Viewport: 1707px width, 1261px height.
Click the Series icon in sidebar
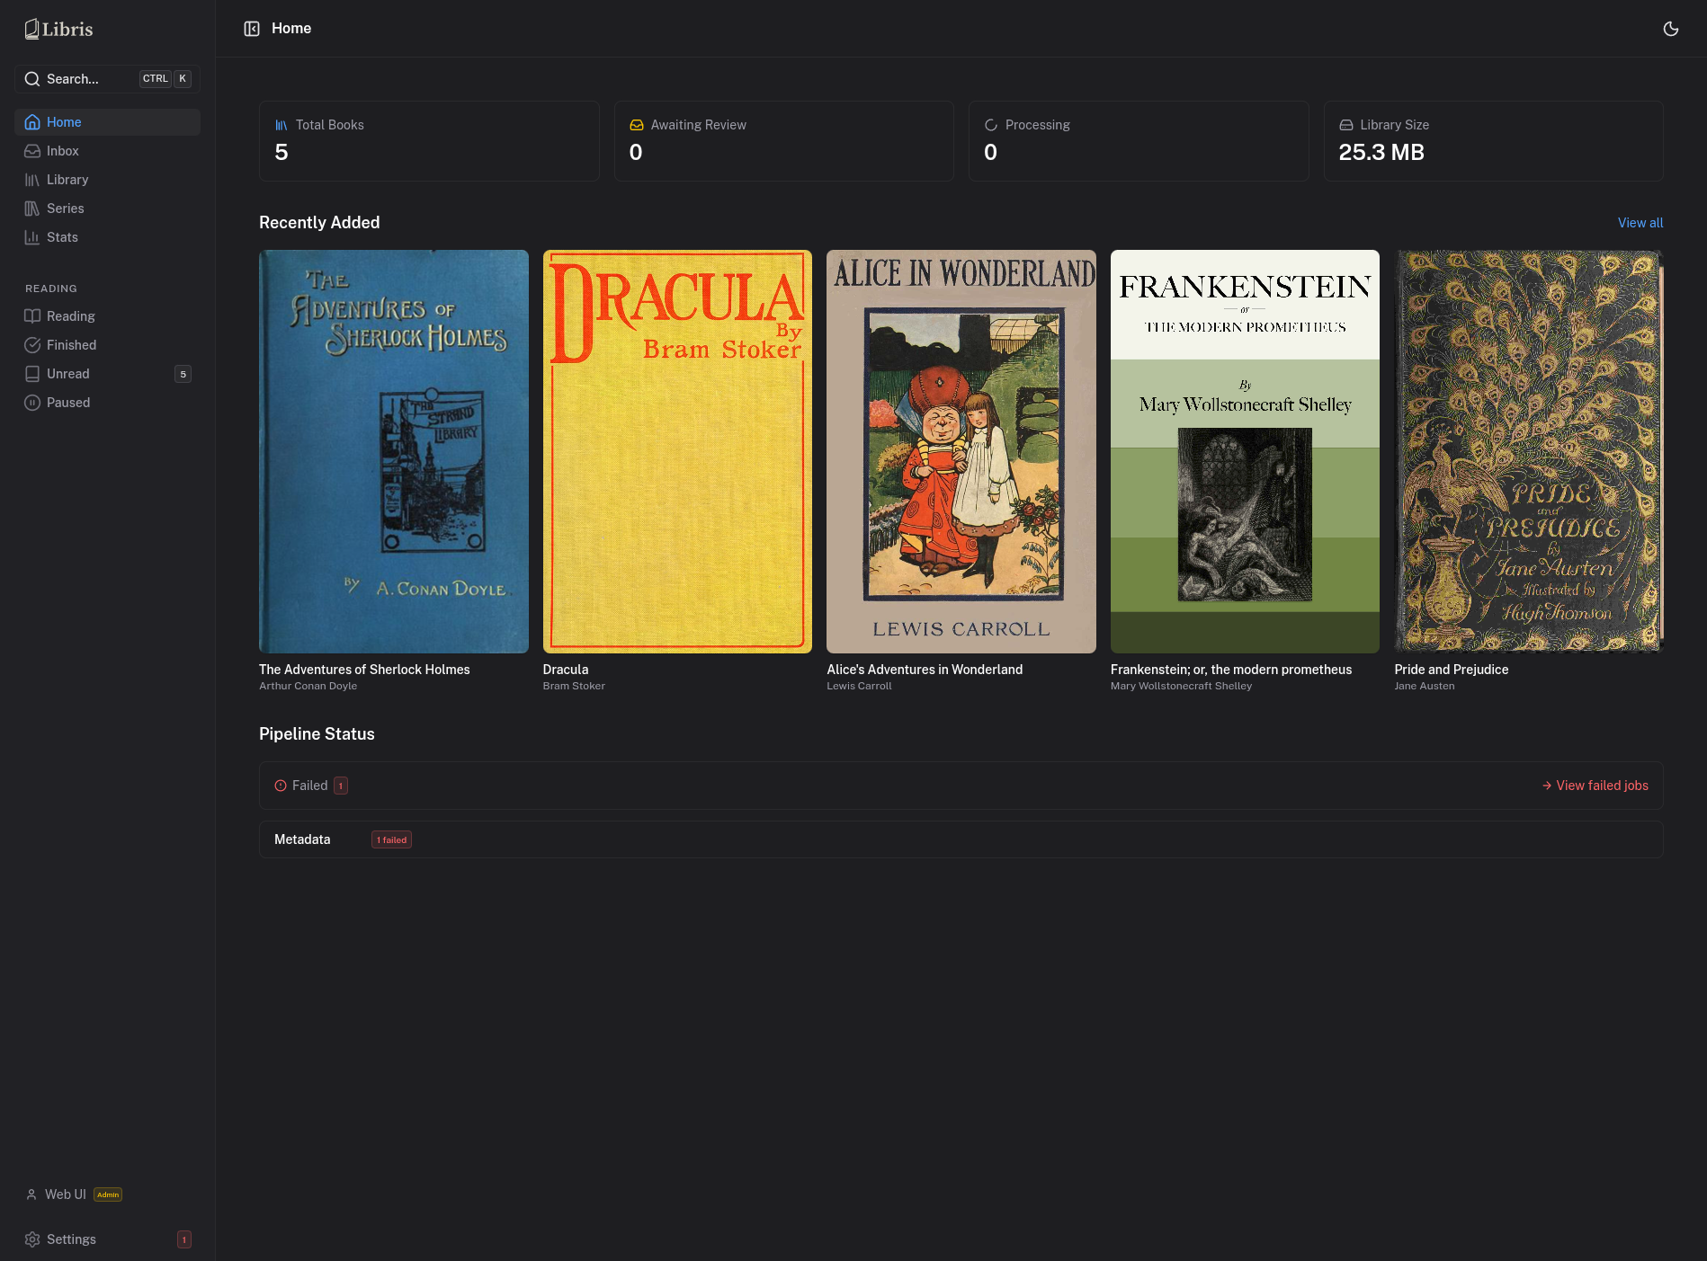tap(32, 209)
